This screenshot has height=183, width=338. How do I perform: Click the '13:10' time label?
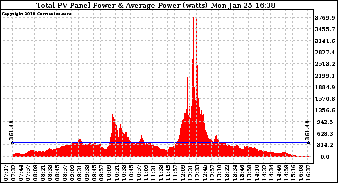pyautogui.click(x=219, y=173)
